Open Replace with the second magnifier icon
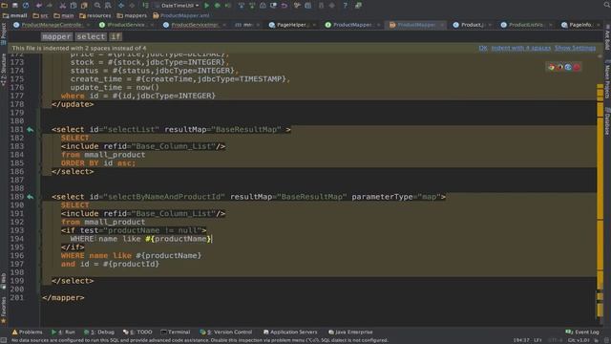Viewport: 611px width, 344px height. click(108, 6)
